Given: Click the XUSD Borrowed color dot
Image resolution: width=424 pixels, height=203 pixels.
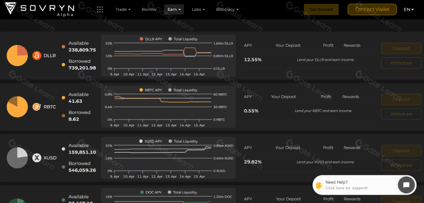Looking at the screenshot, I should [x=63, y=167].
